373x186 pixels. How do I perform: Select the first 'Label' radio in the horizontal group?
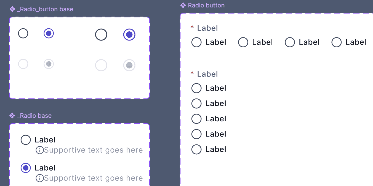196,42
